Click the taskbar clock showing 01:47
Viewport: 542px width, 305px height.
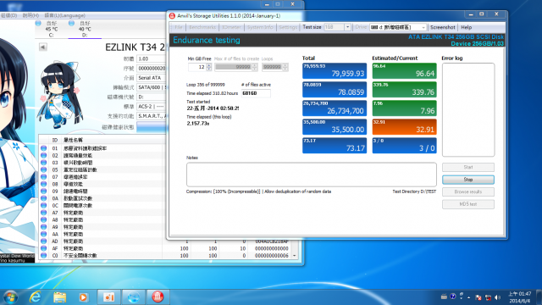tap(519, 297)
